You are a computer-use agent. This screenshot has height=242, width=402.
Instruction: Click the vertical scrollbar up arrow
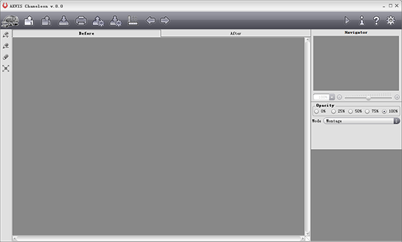click(307, 40)
